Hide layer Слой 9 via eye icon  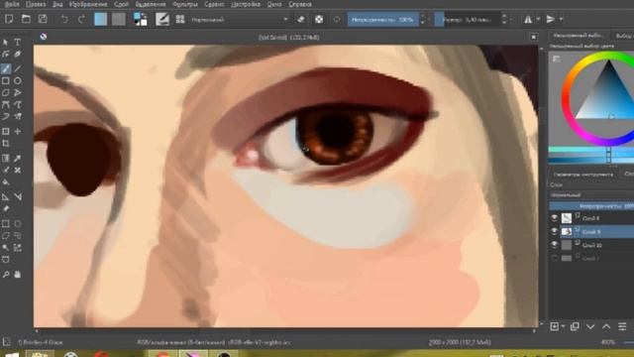point(555,231)
